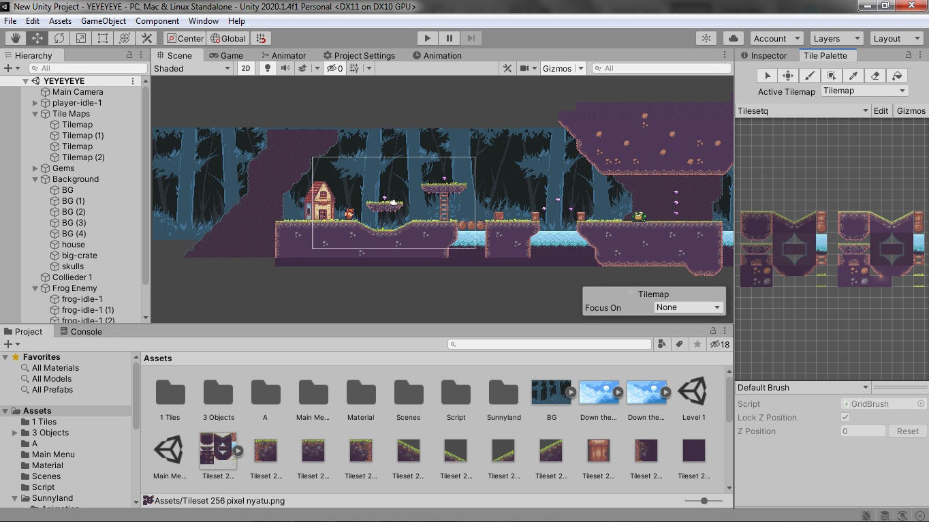Pick the paintbrush tool in Tile Palette
The image size is (929, 522).
809,76
